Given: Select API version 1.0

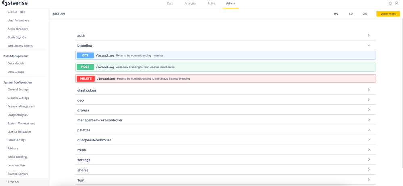Looking at the screenshot, I should click(351, 14).
